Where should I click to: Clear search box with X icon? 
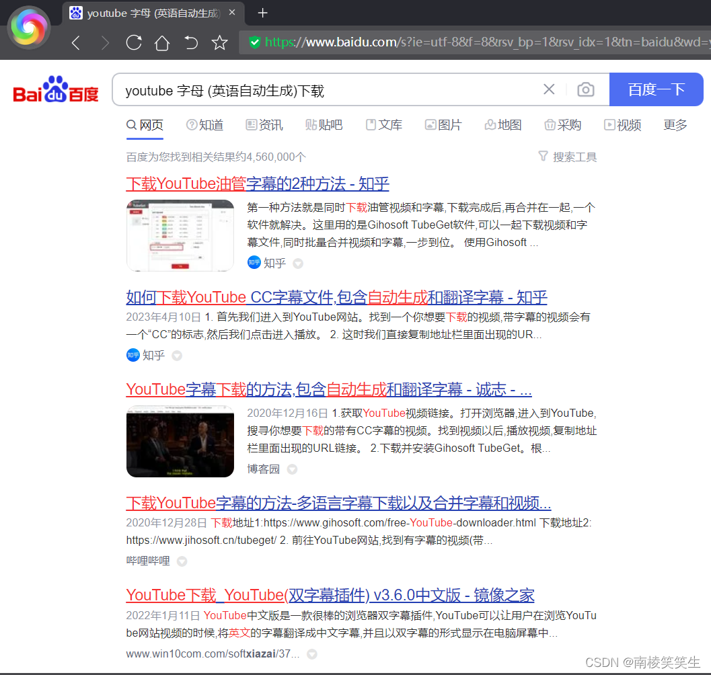pos(549,89)
